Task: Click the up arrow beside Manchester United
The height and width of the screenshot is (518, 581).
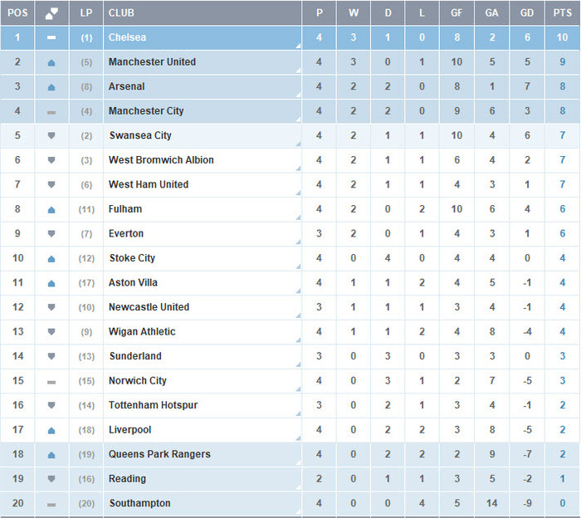Action: click(x=51, y=62)
